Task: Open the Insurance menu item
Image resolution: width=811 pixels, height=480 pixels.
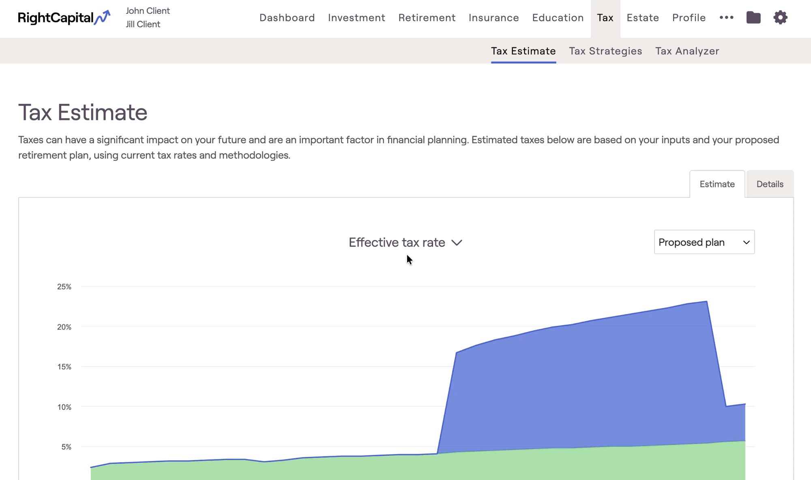Action: (x=493, y=18)
